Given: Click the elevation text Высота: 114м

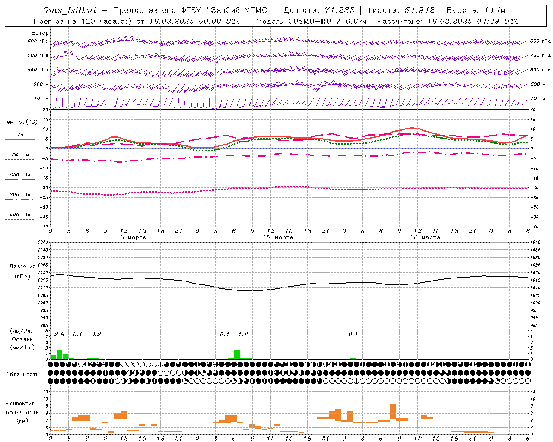Looking at the screenshot, I should [x=476, y=10].
